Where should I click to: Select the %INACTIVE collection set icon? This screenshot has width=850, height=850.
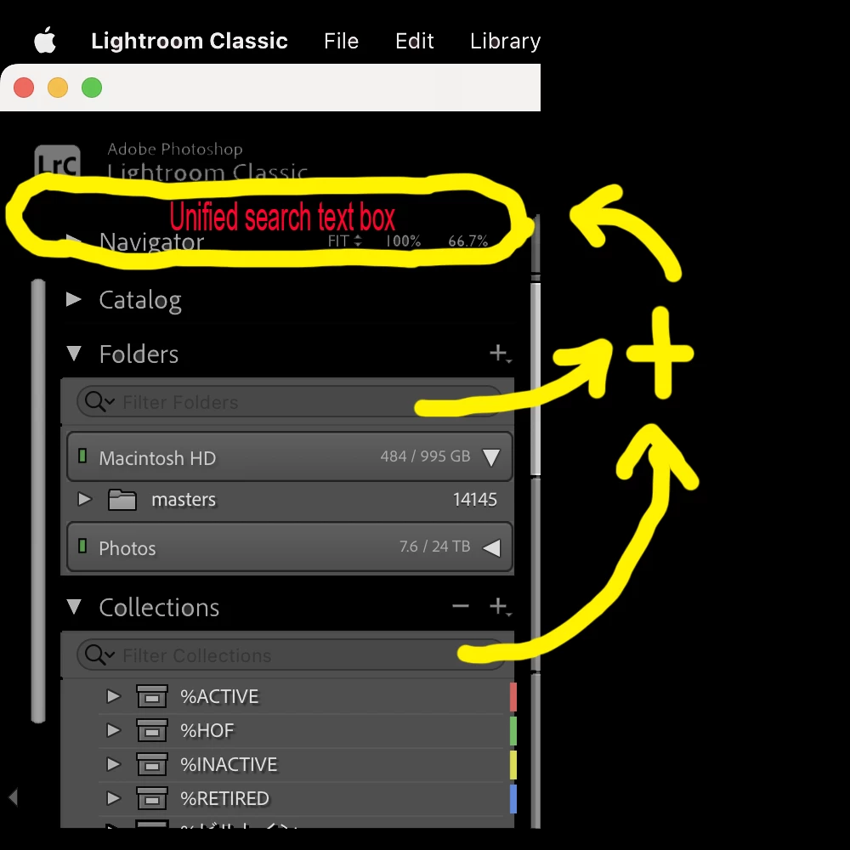pos(152,764)
